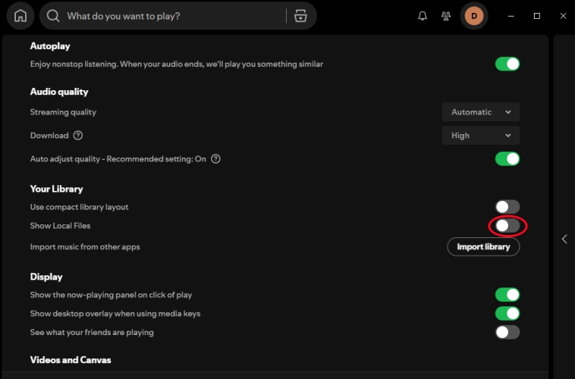Click the Autoplay section heading
Screen dimensions: 575x379
click(x=50, y=45)
